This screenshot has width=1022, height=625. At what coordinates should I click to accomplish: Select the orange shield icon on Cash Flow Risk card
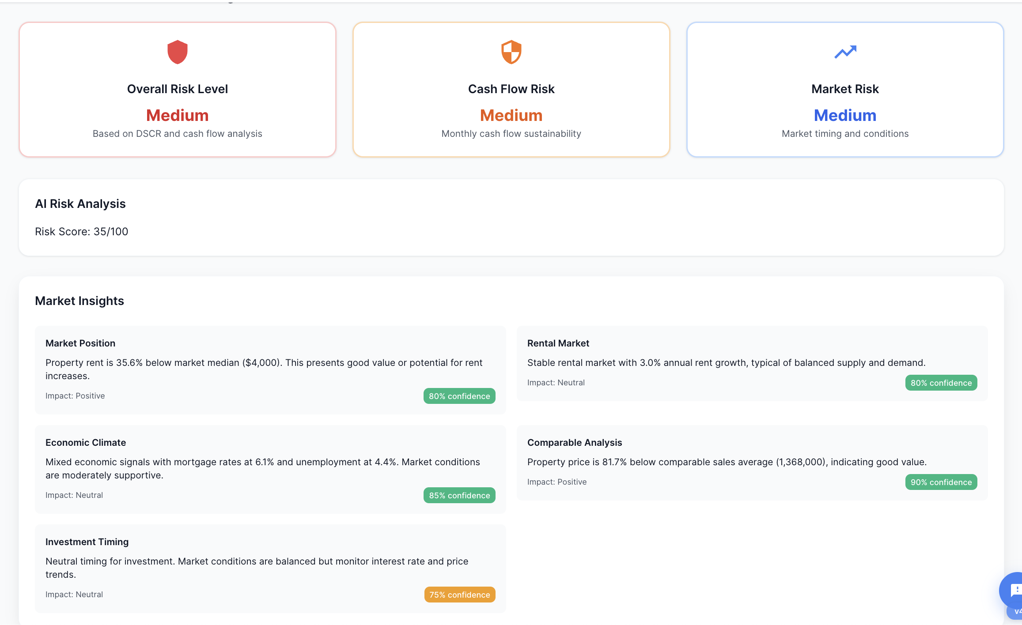pos(511,52)
